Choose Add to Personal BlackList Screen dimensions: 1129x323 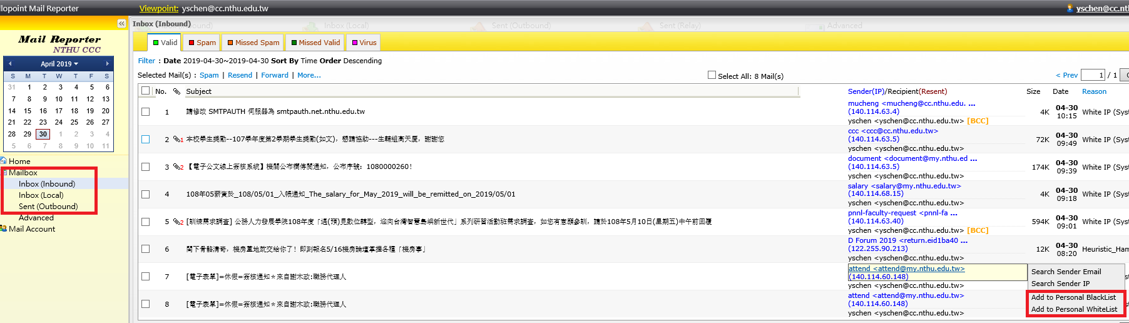[1073, 297]
